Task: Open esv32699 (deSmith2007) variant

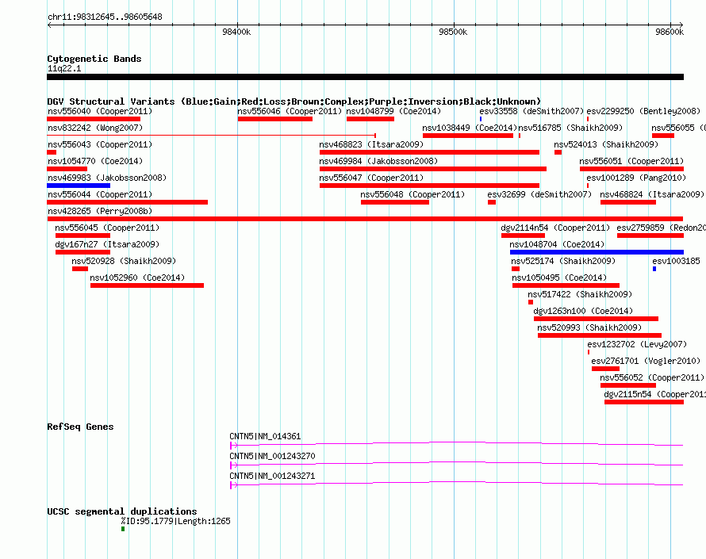Action: pos(539,194)
